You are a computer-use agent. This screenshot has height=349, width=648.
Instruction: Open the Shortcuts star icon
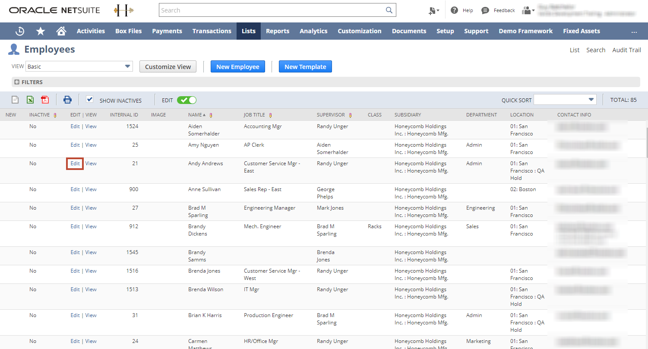41,31
